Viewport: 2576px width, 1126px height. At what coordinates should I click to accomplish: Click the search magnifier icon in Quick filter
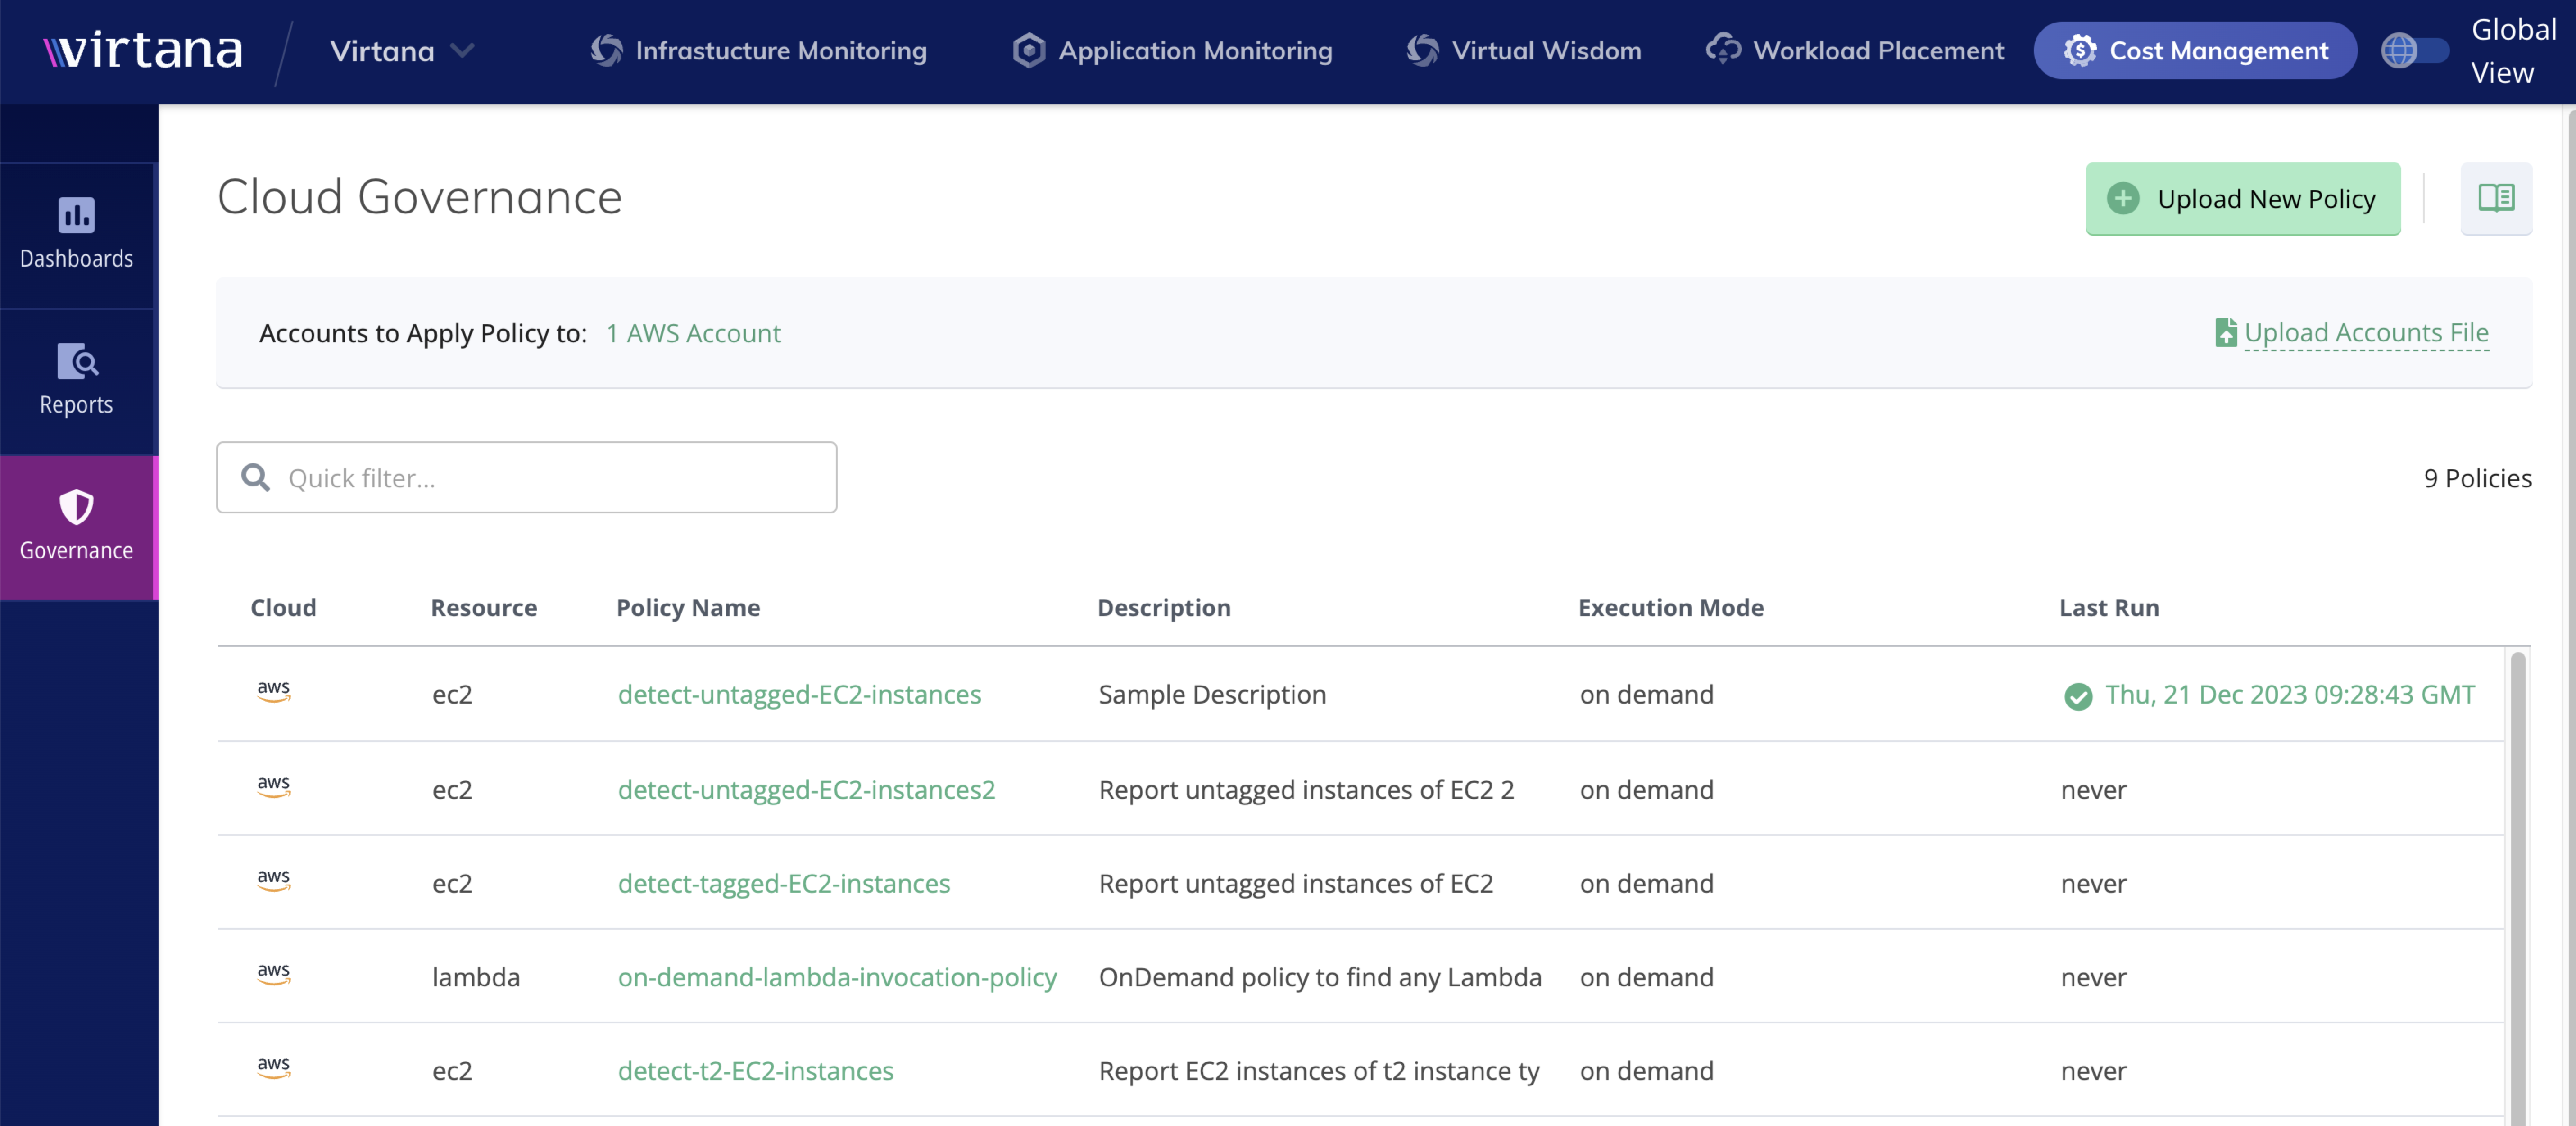click(256, 478)
